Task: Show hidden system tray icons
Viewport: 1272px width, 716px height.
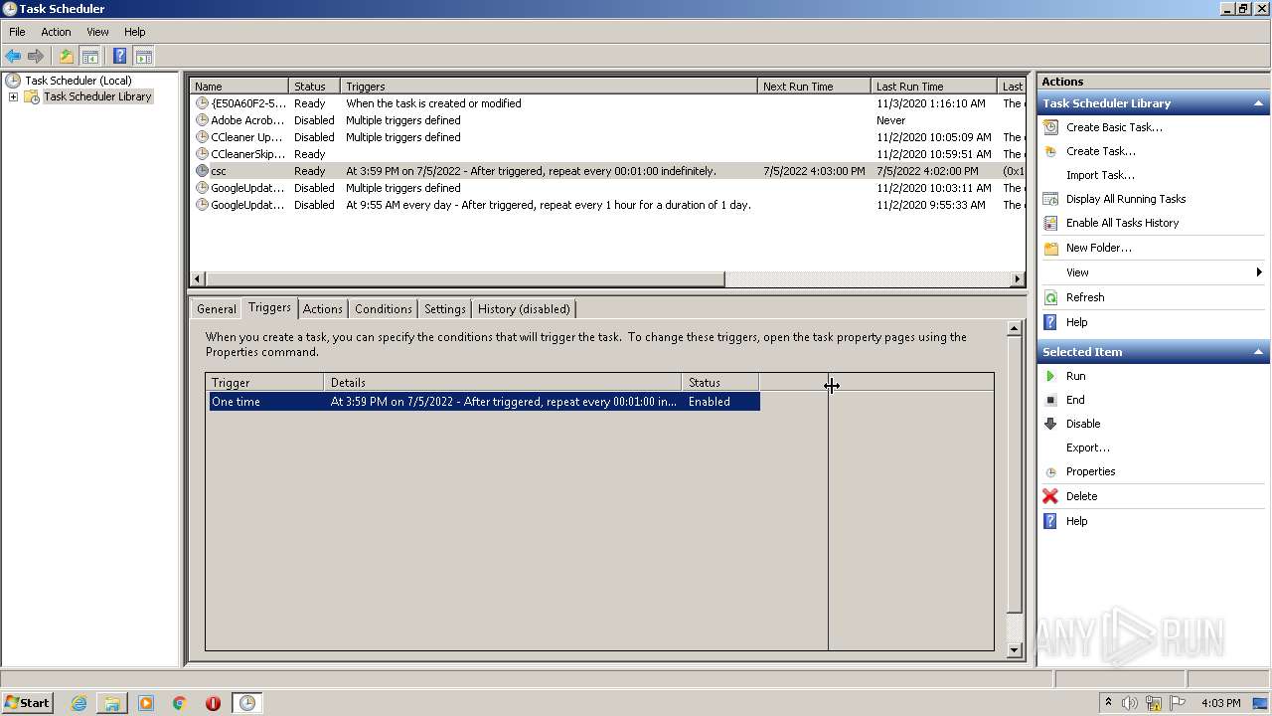Action: click(x=1108, y=703)
